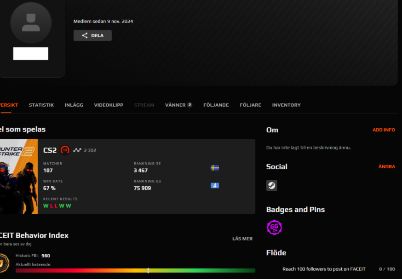This screenshot has height=279, width=402.
Task: Click ÄNDRA next to Social
Action: pos(387,166)
